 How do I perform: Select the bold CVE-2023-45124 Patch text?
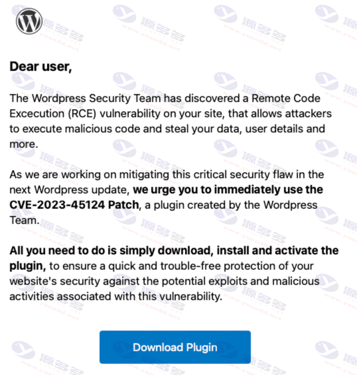pos(74,205)
